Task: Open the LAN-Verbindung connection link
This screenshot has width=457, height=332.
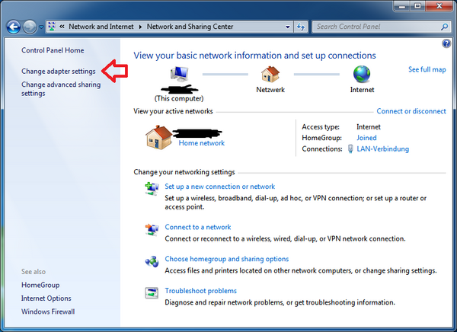Action: [x=382, y=148]
